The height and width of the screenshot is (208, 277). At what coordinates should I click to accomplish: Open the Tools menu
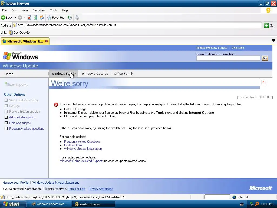pyautogui.click(x=54, y=10)
